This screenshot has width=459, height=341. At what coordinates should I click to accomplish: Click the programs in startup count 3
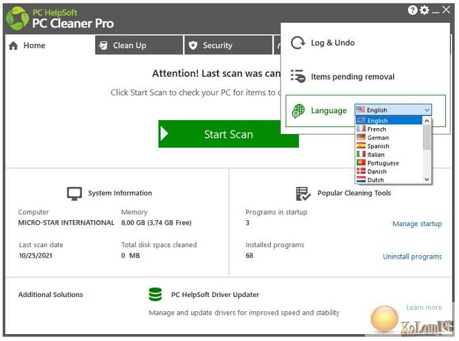click(247, 223)
